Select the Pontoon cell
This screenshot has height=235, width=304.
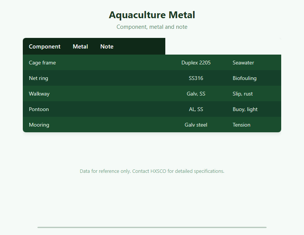pyautogui.click(x=94, y=109)
